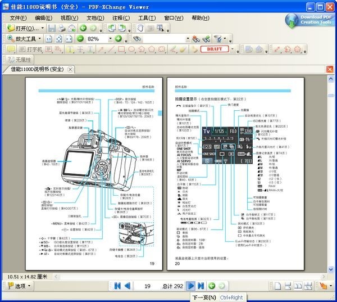Expand the 放大工具 dropdown arrow
Viewport: 337px width, 302px height.
[x=39, y=39]
